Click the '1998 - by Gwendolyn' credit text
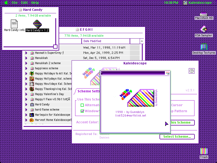 coord(130,112)
